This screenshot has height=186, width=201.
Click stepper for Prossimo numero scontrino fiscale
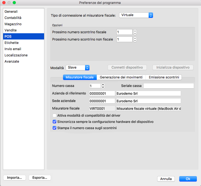point(135,32)
